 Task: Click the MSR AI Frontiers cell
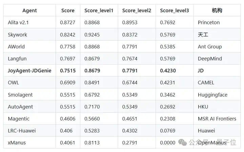coord(217,118)
